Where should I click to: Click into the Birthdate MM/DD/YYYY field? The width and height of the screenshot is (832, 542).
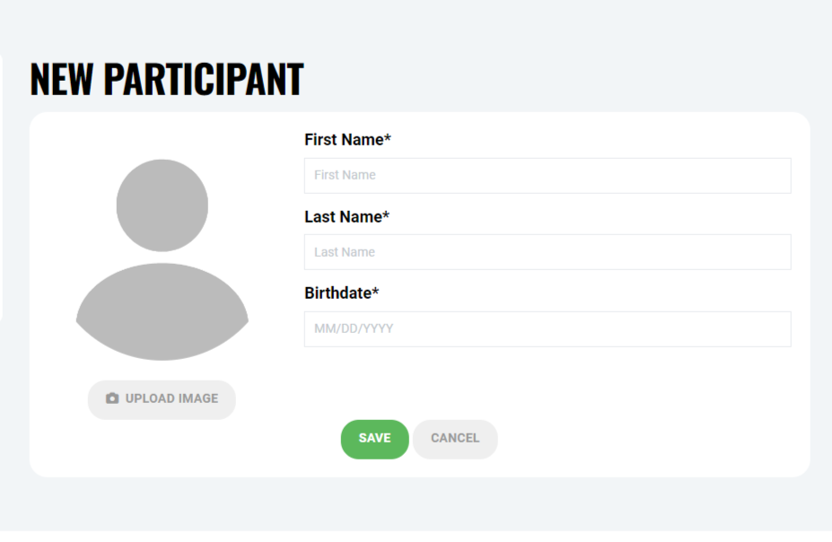tap(547, 329)
